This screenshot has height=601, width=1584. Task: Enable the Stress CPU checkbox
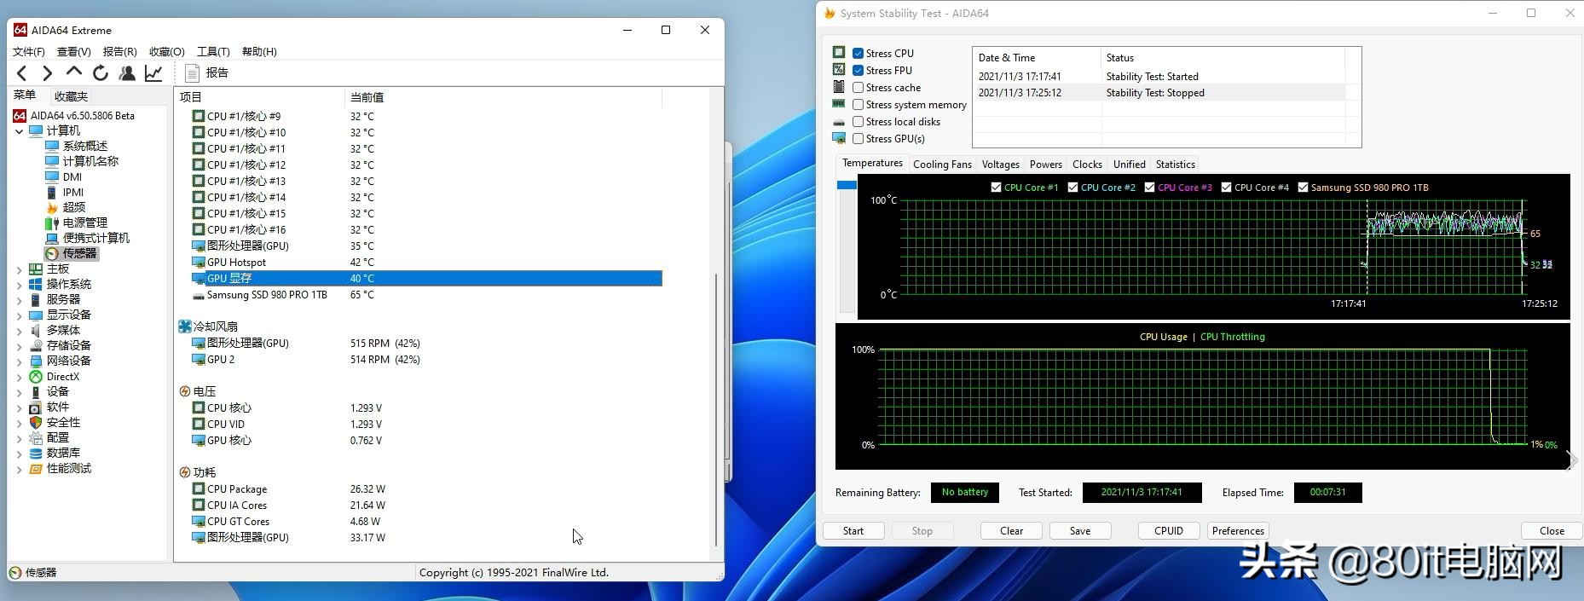pyautogui.click(x=858, y=53)
